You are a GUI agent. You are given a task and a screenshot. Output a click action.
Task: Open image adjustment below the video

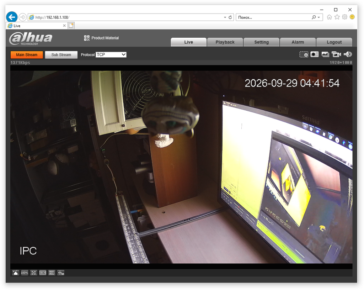click(x=15, y=273)
